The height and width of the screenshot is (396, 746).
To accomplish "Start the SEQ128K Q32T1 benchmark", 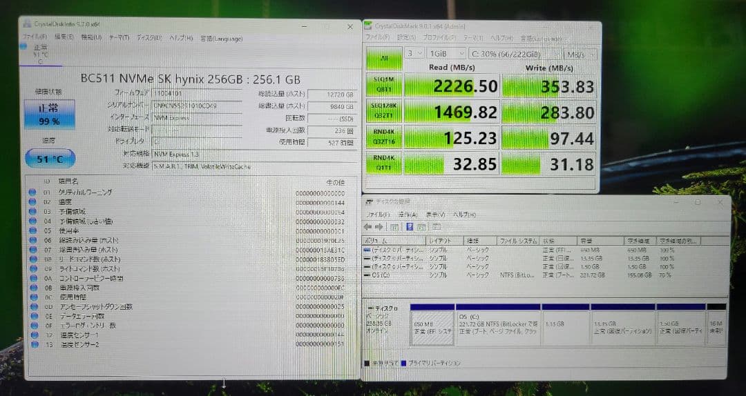I will click(x=384, y=112).
